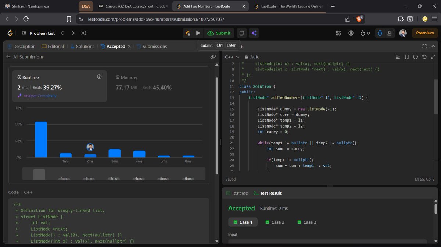This screenshot has height=247, width=441.
Task: Reset code with the undo arrow icon
Action: tap(424, 57)
